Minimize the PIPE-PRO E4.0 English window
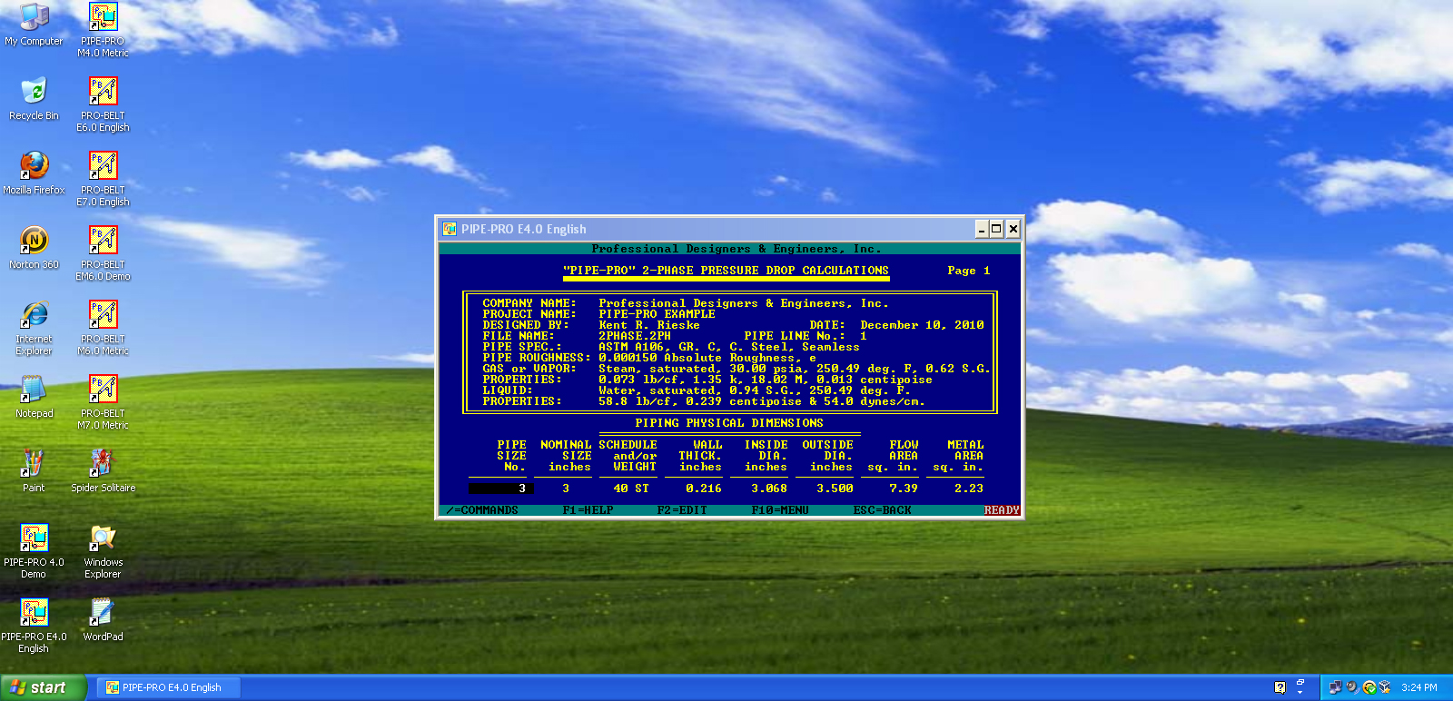Screen dimensions: 1453x701 (982, 229)
